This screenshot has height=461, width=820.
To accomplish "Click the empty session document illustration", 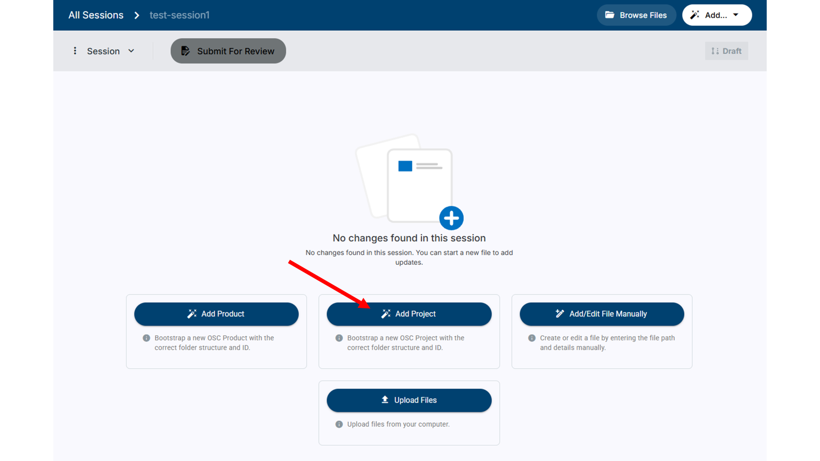I will coord(405,179).
